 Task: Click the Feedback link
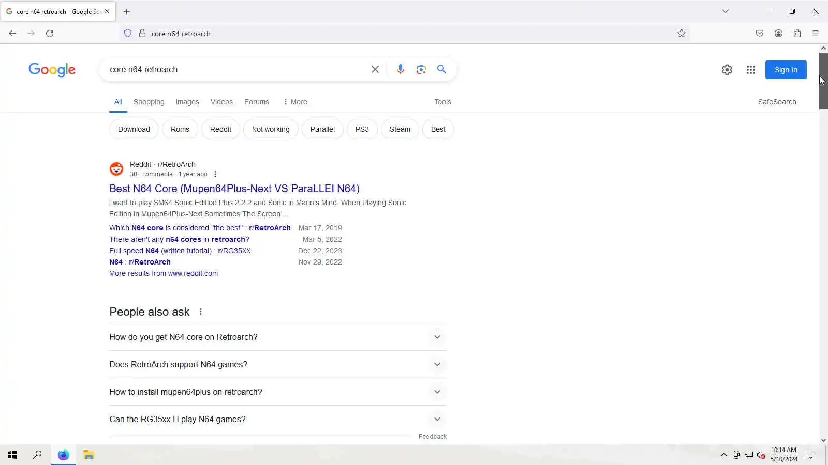pyautogui.click(x=432, y=437)
